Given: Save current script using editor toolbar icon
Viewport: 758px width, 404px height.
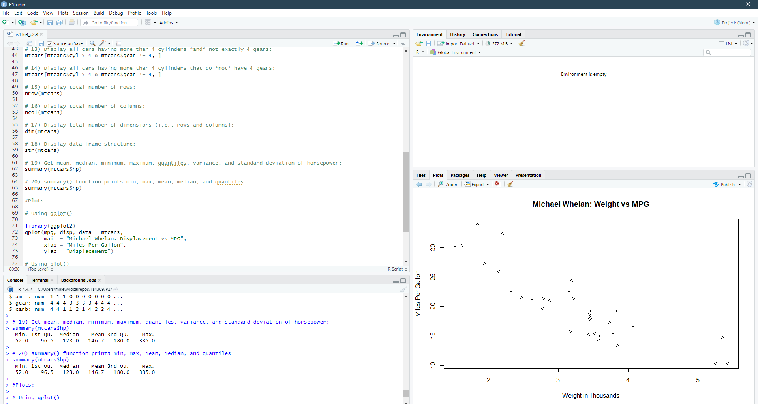Looking at the screenshot, I should 41,43.
